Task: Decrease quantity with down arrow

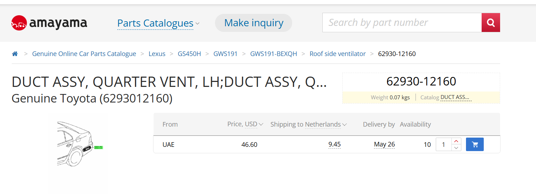Action: pos(456,148)
